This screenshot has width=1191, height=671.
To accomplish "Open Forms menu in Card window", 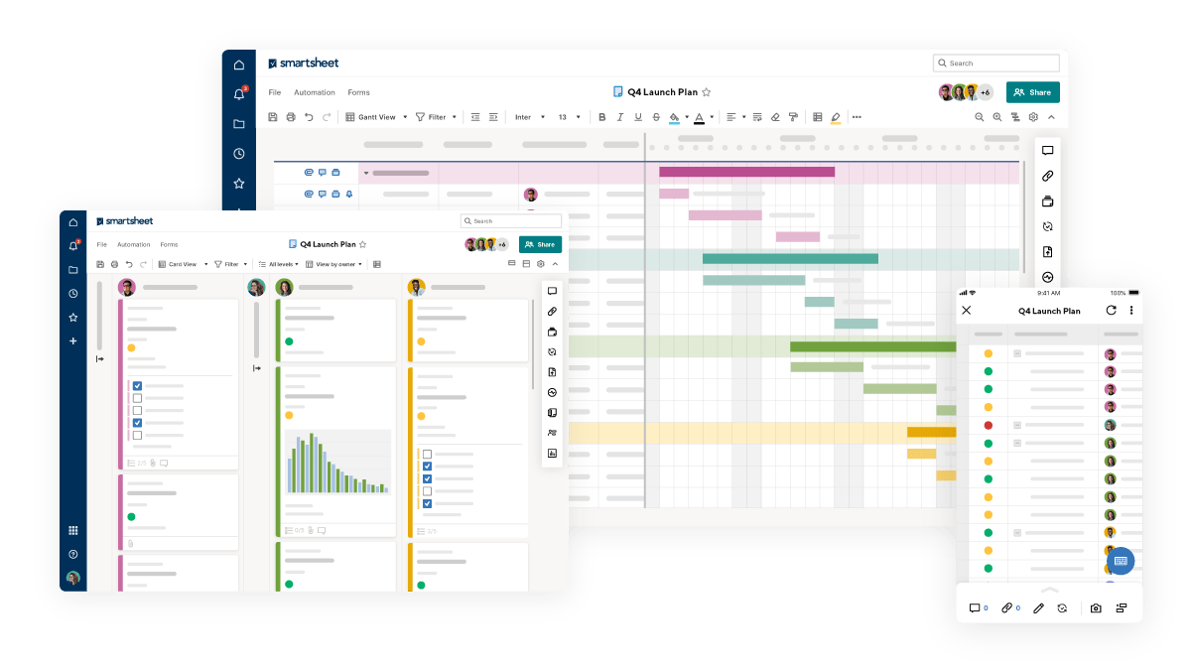I will pyautogui.click(x=170, y=244).
